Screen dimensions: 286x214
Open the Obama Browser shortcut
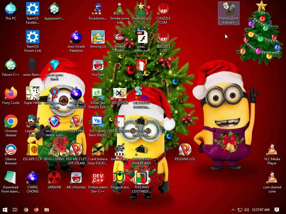[x=11, y=154]
